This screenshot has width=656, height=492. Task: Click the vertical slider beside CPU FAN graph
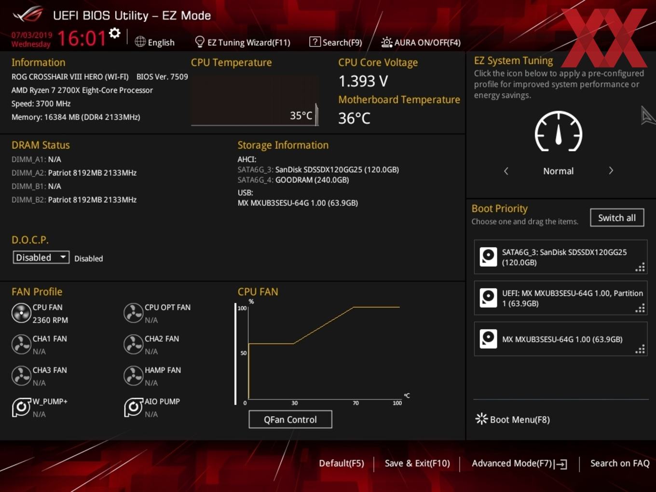[x=235, y=354]
